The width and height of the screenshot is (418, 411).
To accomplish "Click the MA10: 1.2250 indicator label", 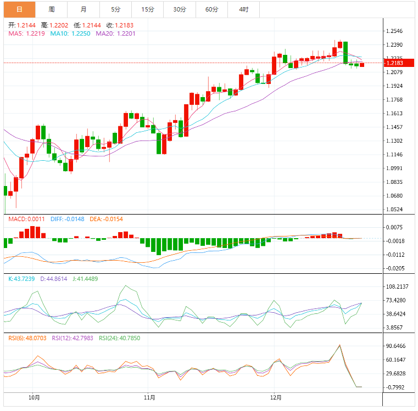I will [70, 33].
